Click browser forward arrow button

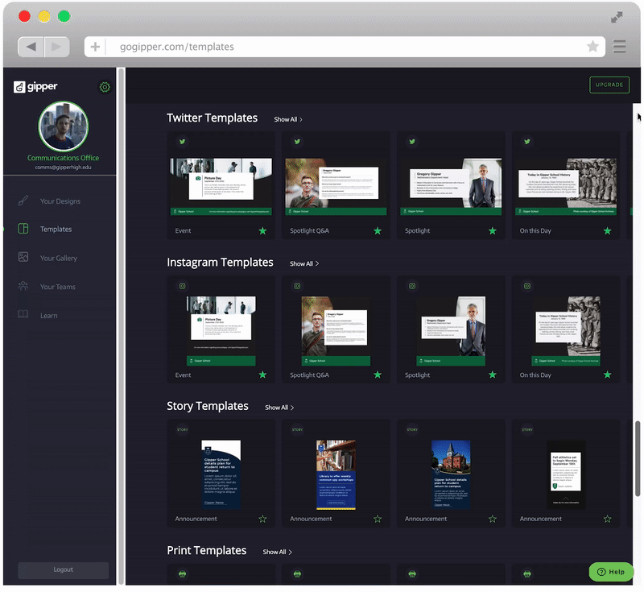[x=56, y=47]
